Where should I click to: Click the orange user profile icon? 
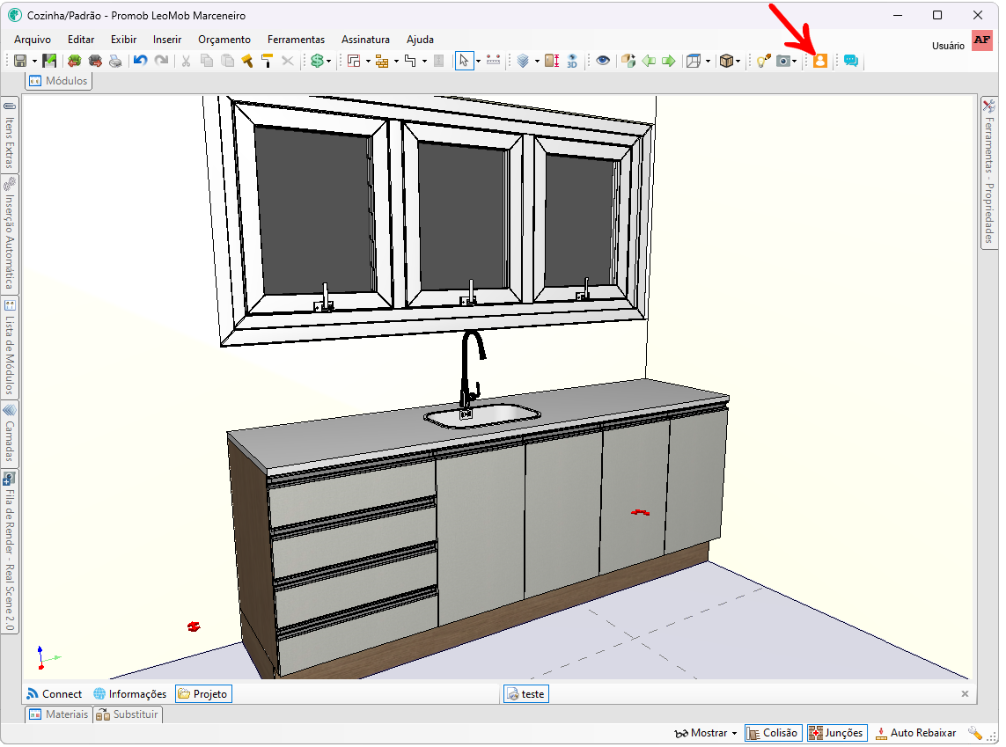819,61
